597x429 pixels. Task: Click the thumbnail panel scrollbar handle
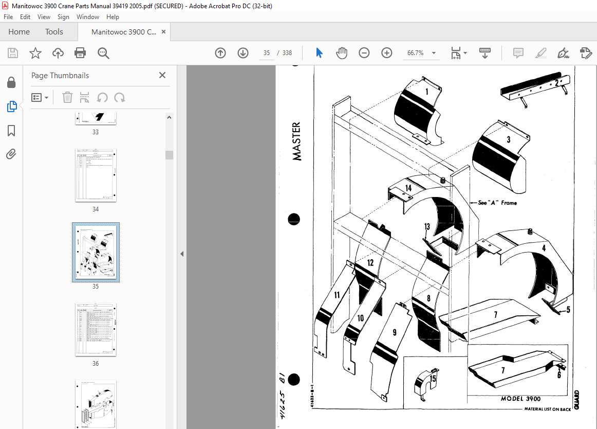170,155
